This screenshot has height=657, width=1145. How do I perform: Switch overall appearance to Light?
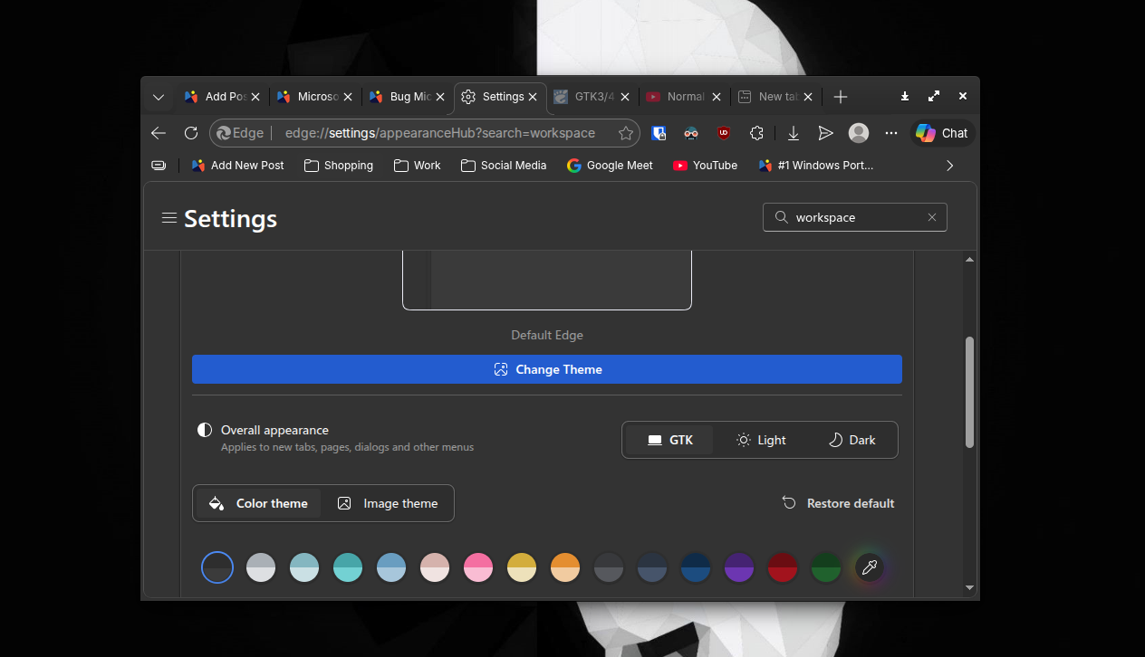pos(761,440)
